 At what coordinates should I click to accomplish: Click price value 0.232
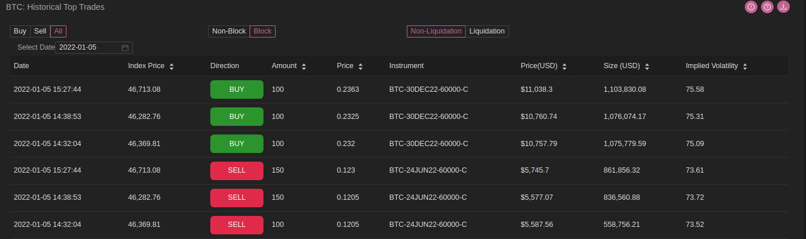346,144
